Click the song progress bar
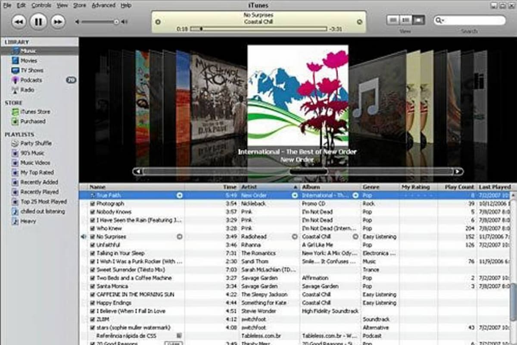Image resolution: width=517 pixels, height=345 pixels. pyautogui.click(x=258, y=29)
